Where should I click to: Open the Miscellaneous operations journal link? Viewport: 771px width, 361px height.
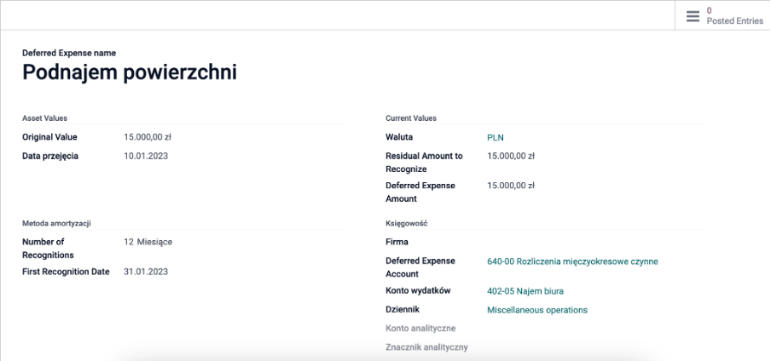pos(537,310)
